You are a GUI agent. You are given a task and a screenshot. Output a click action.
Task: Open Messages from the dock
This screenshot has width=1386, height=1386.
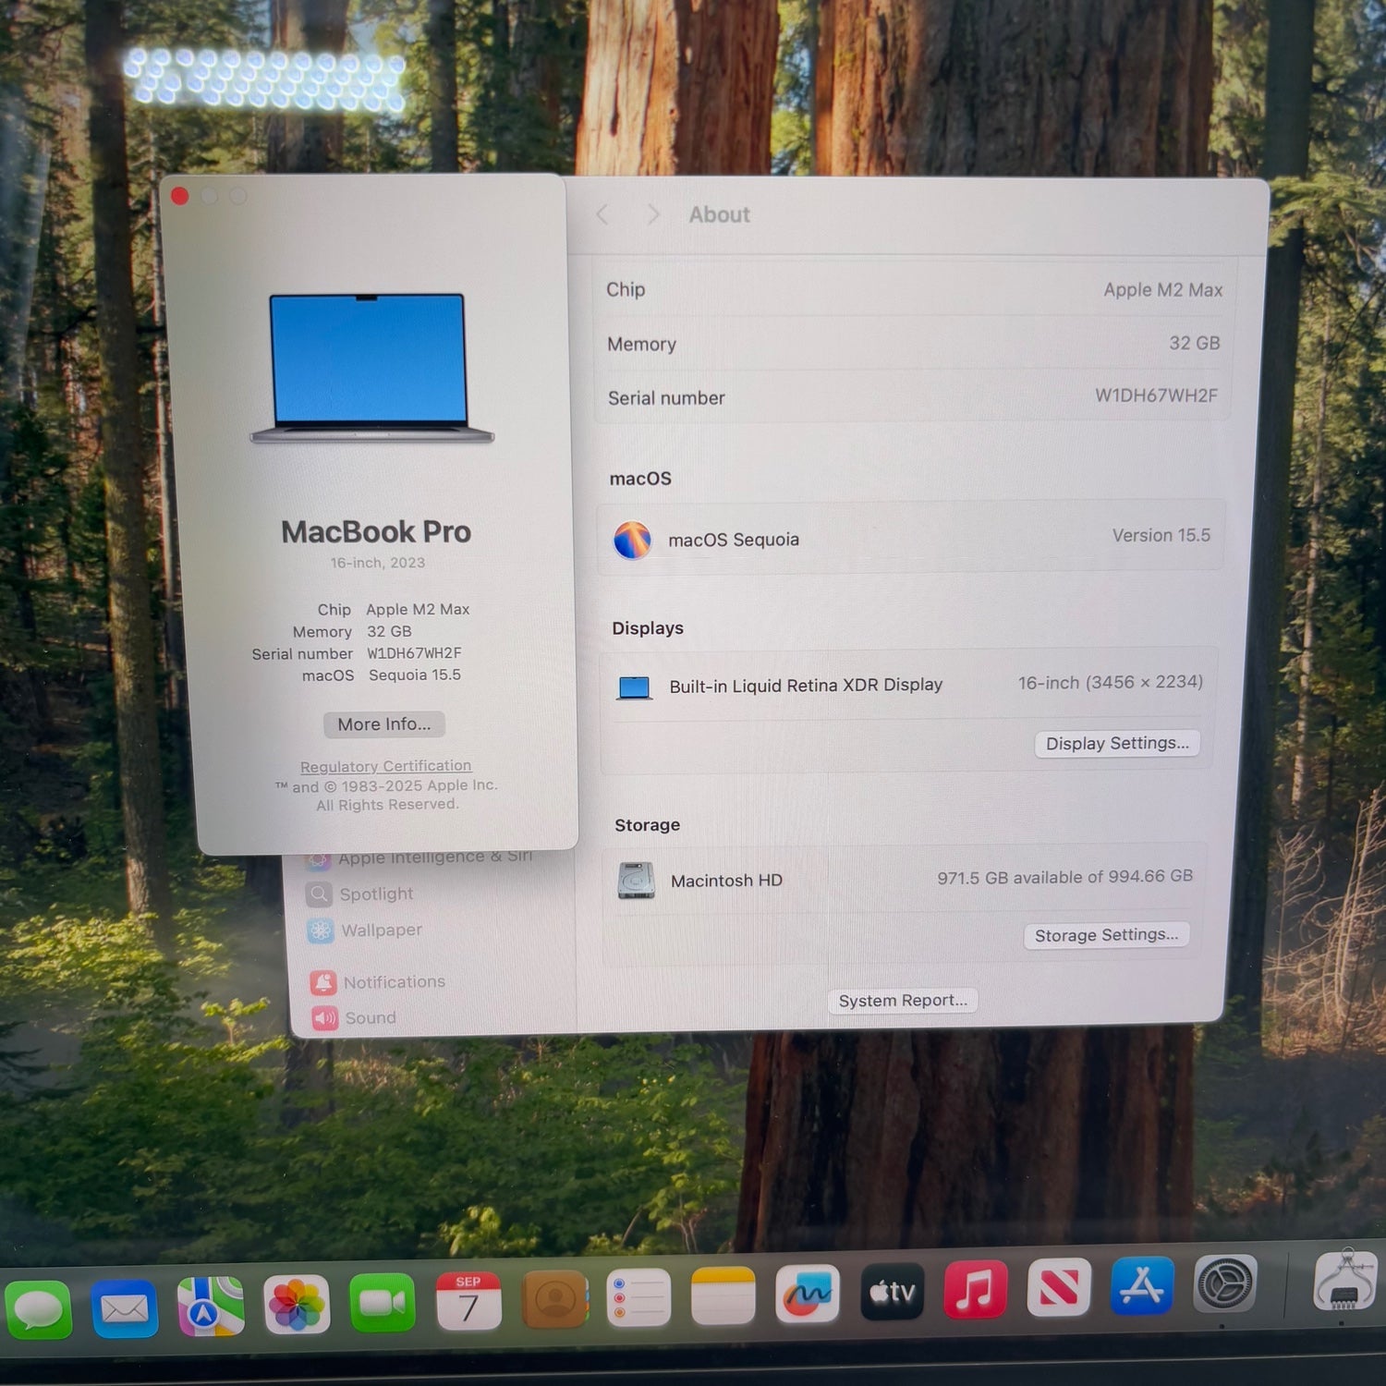pos(38,1308)
